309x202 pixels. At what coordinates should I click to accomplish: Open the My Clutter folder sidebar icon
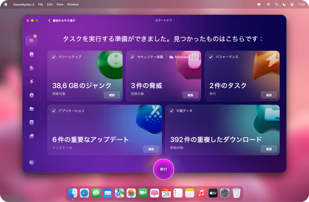31,109
